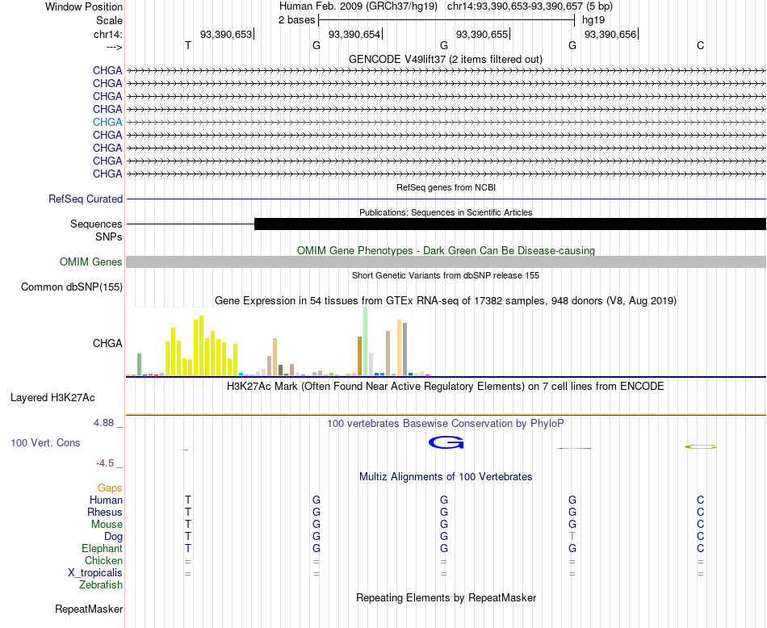Click Layered H3K27Ac track label
767x628 pixels.
(x=52, y=398)
